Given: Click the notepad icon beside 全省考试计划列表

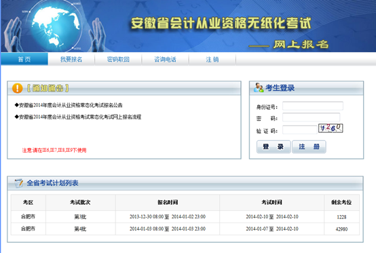Looking at the screenshot, I should pos(18,183).
